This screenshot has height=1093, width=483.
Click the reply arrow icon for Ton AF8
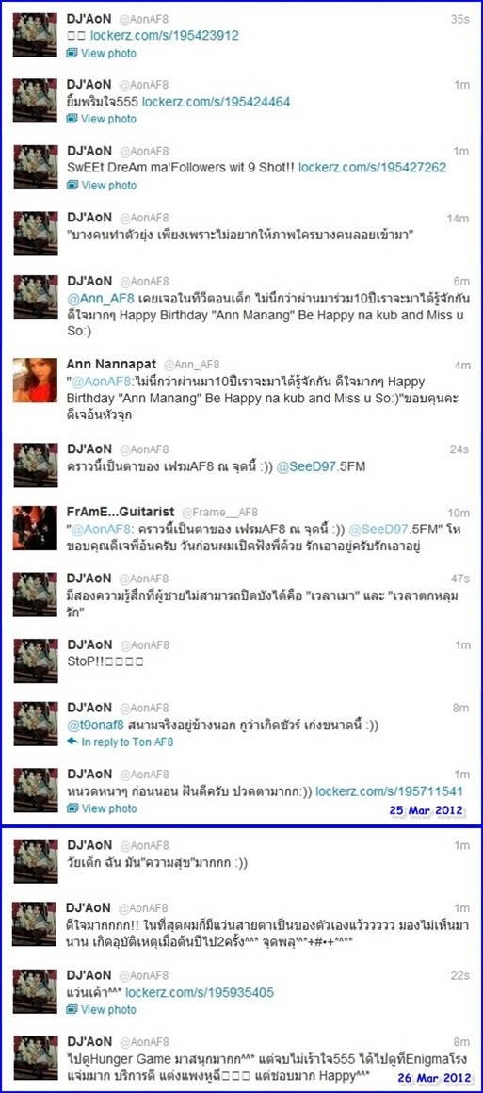(72, 742)
